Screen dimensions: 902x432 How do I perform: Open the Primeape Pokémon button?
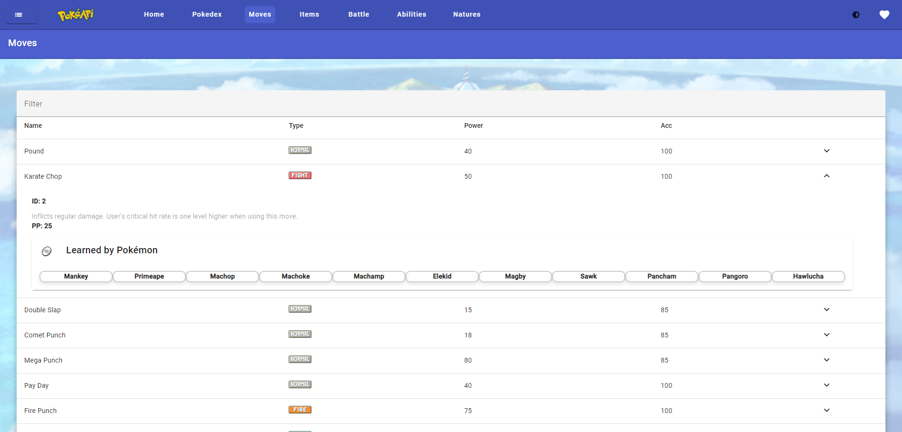(x=149, y=277)
